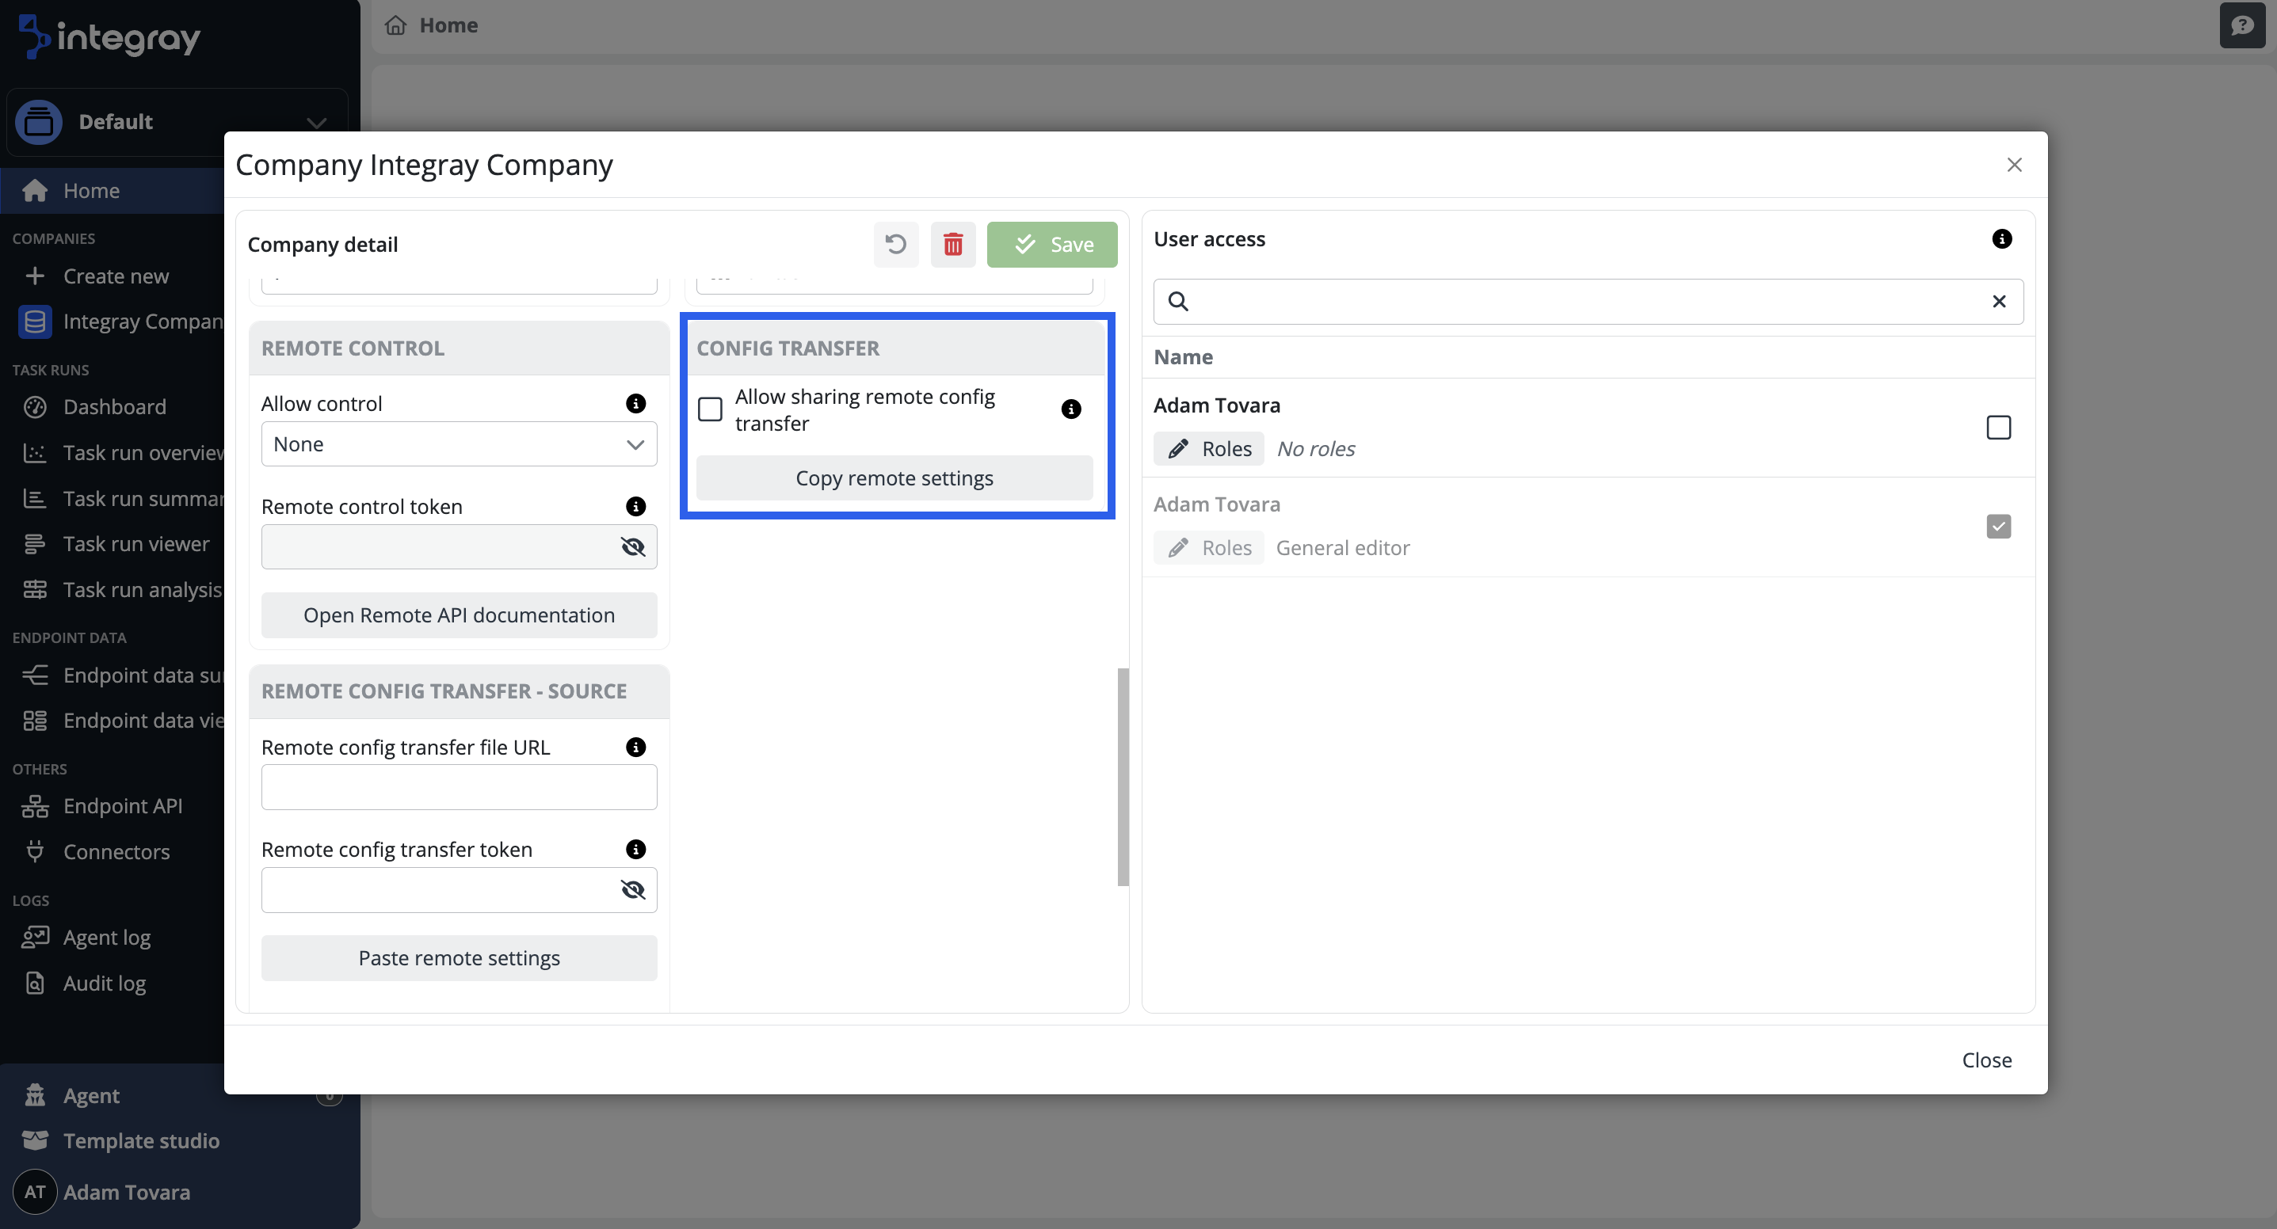This screenshot has width=2277, height=1229.
Task: Click the red trash delete company icon
Action: 952,245
